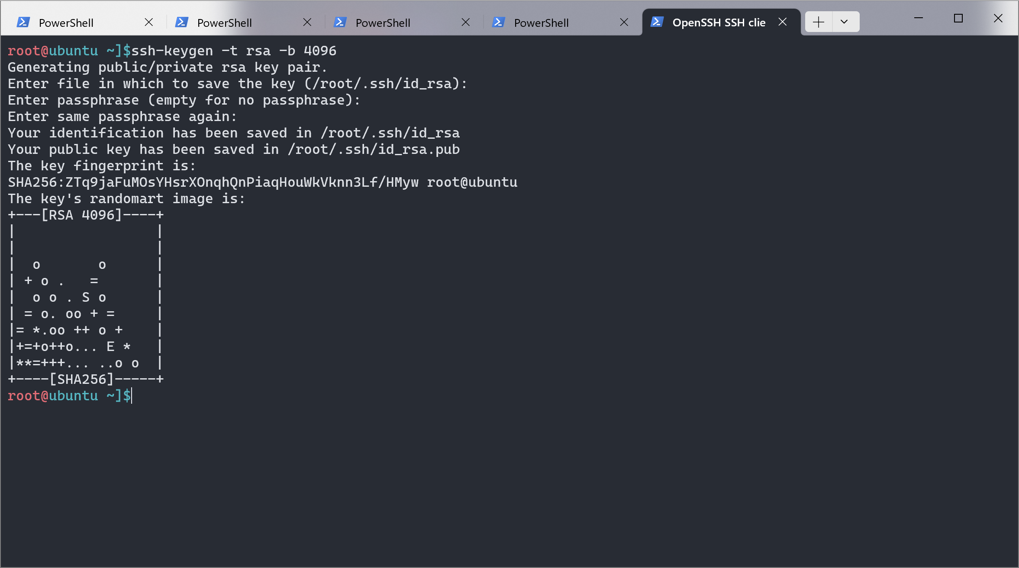Close the second PowerShell tab
The height and width of the screenshot is (568, 1019).
point(307,22)
